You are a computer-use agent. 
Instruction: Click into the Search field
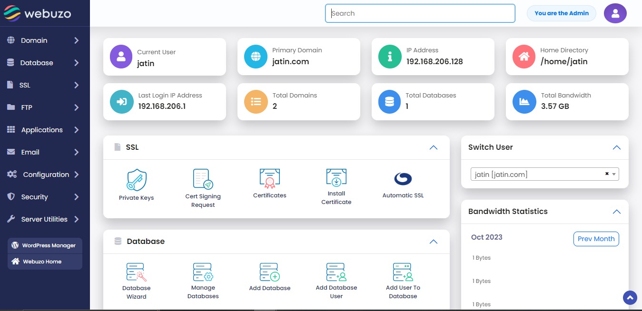click(x=420, y=13)
